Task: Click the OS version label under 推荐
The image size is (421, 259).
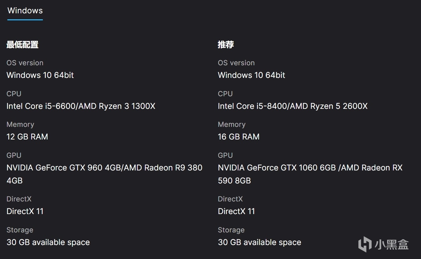Action: (x=236, y=63)
